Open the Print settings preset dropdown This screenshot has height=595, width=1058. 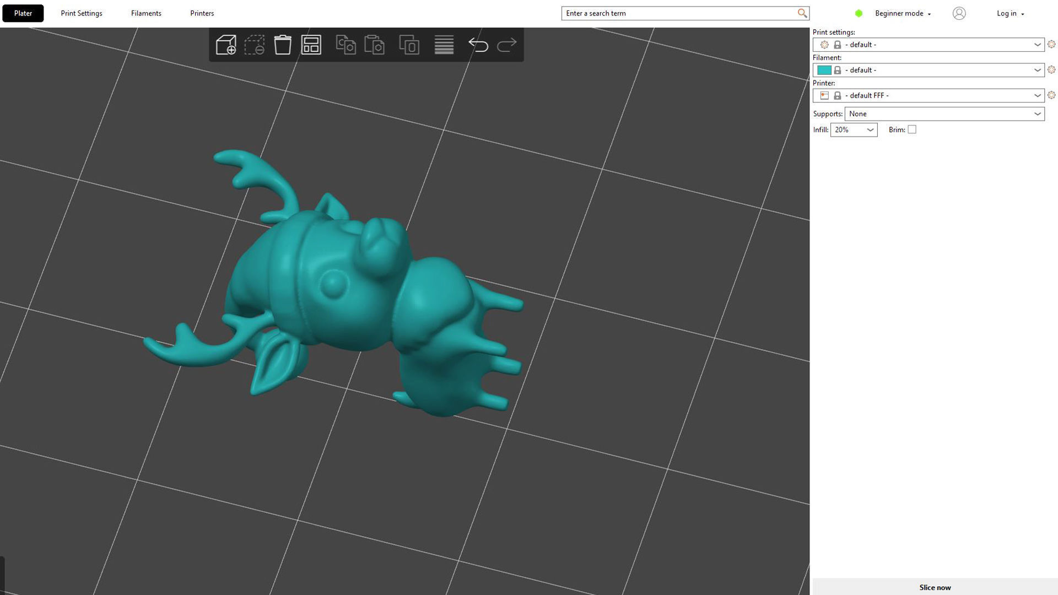click(x=929, y=45)
